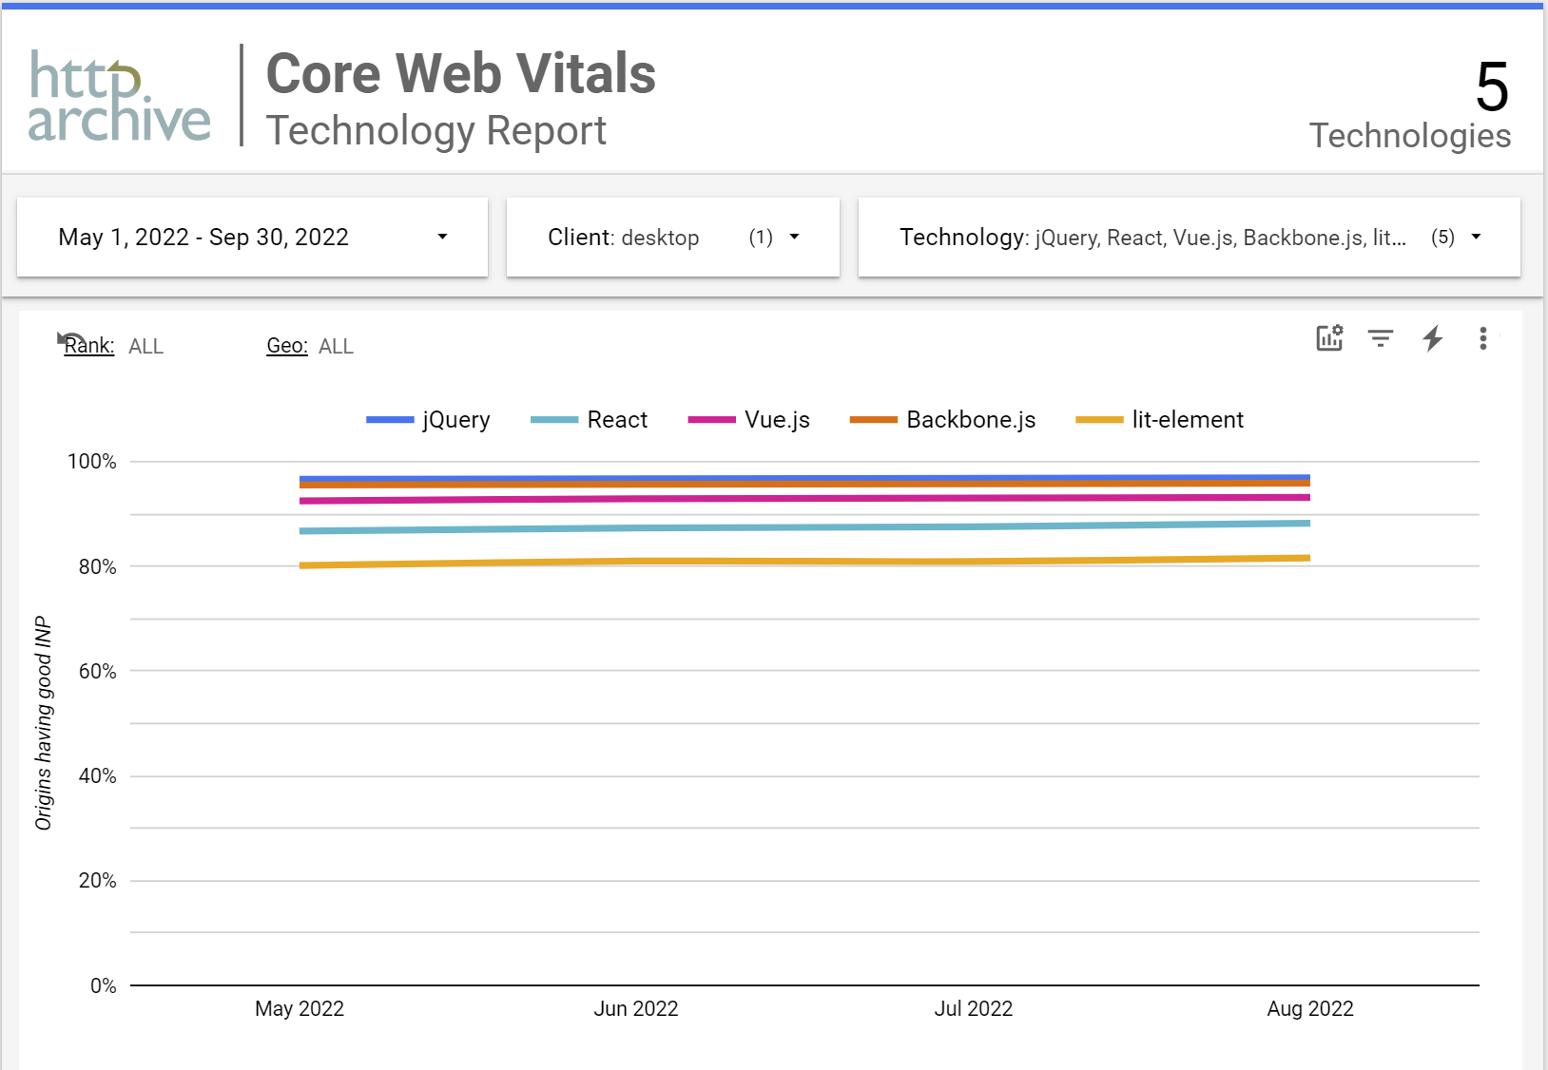1548x1070 pixels.
Task: Click the lightning bolt quick action icon
Action: (x=1432, y=337)
